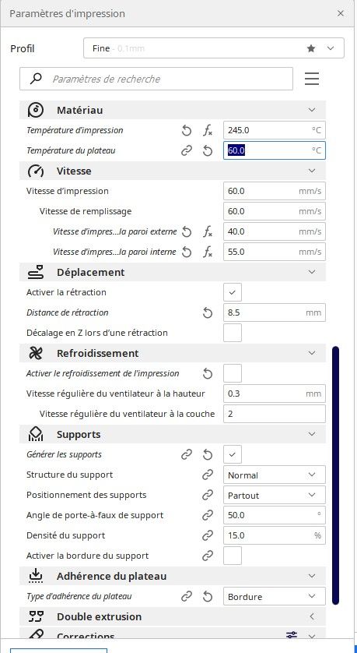Image resolution: width=357 pixels, height=653 pixels.
Task: Reset Type d'adhérence du plateau setting
Action: click(x=208, y=596)
